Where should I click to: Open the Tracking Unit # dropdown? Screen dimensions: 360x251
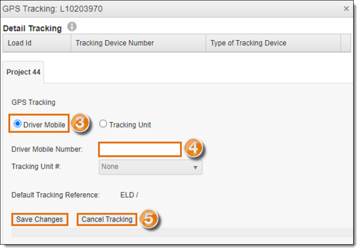[151, 167]
